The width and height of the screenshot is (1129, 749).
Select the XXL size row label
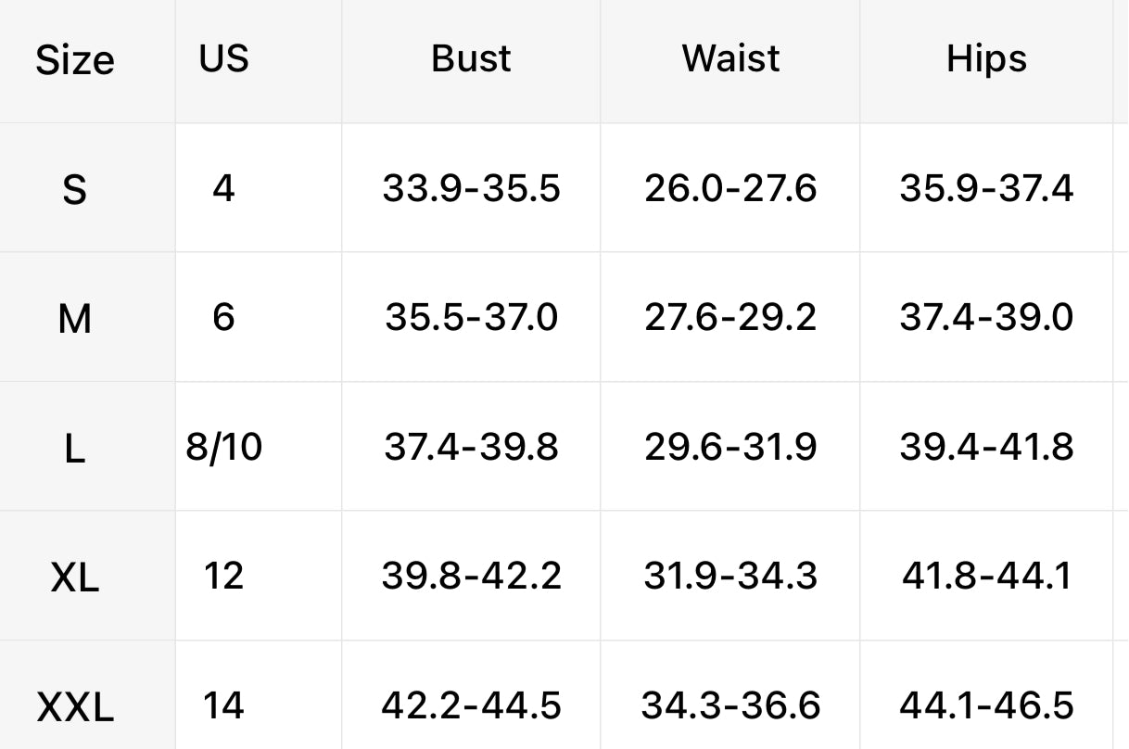click(75, 709)
